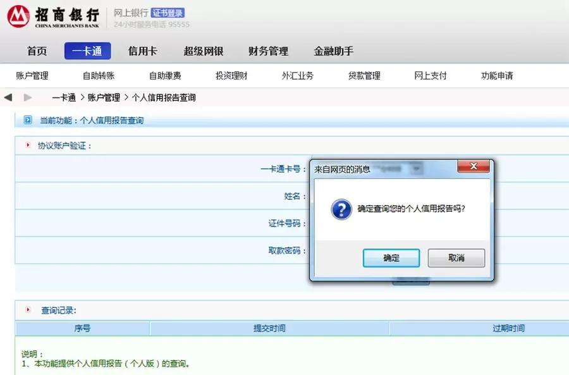
Task: Open the 财务管理 menu
Action: click(x=268, y=51)
